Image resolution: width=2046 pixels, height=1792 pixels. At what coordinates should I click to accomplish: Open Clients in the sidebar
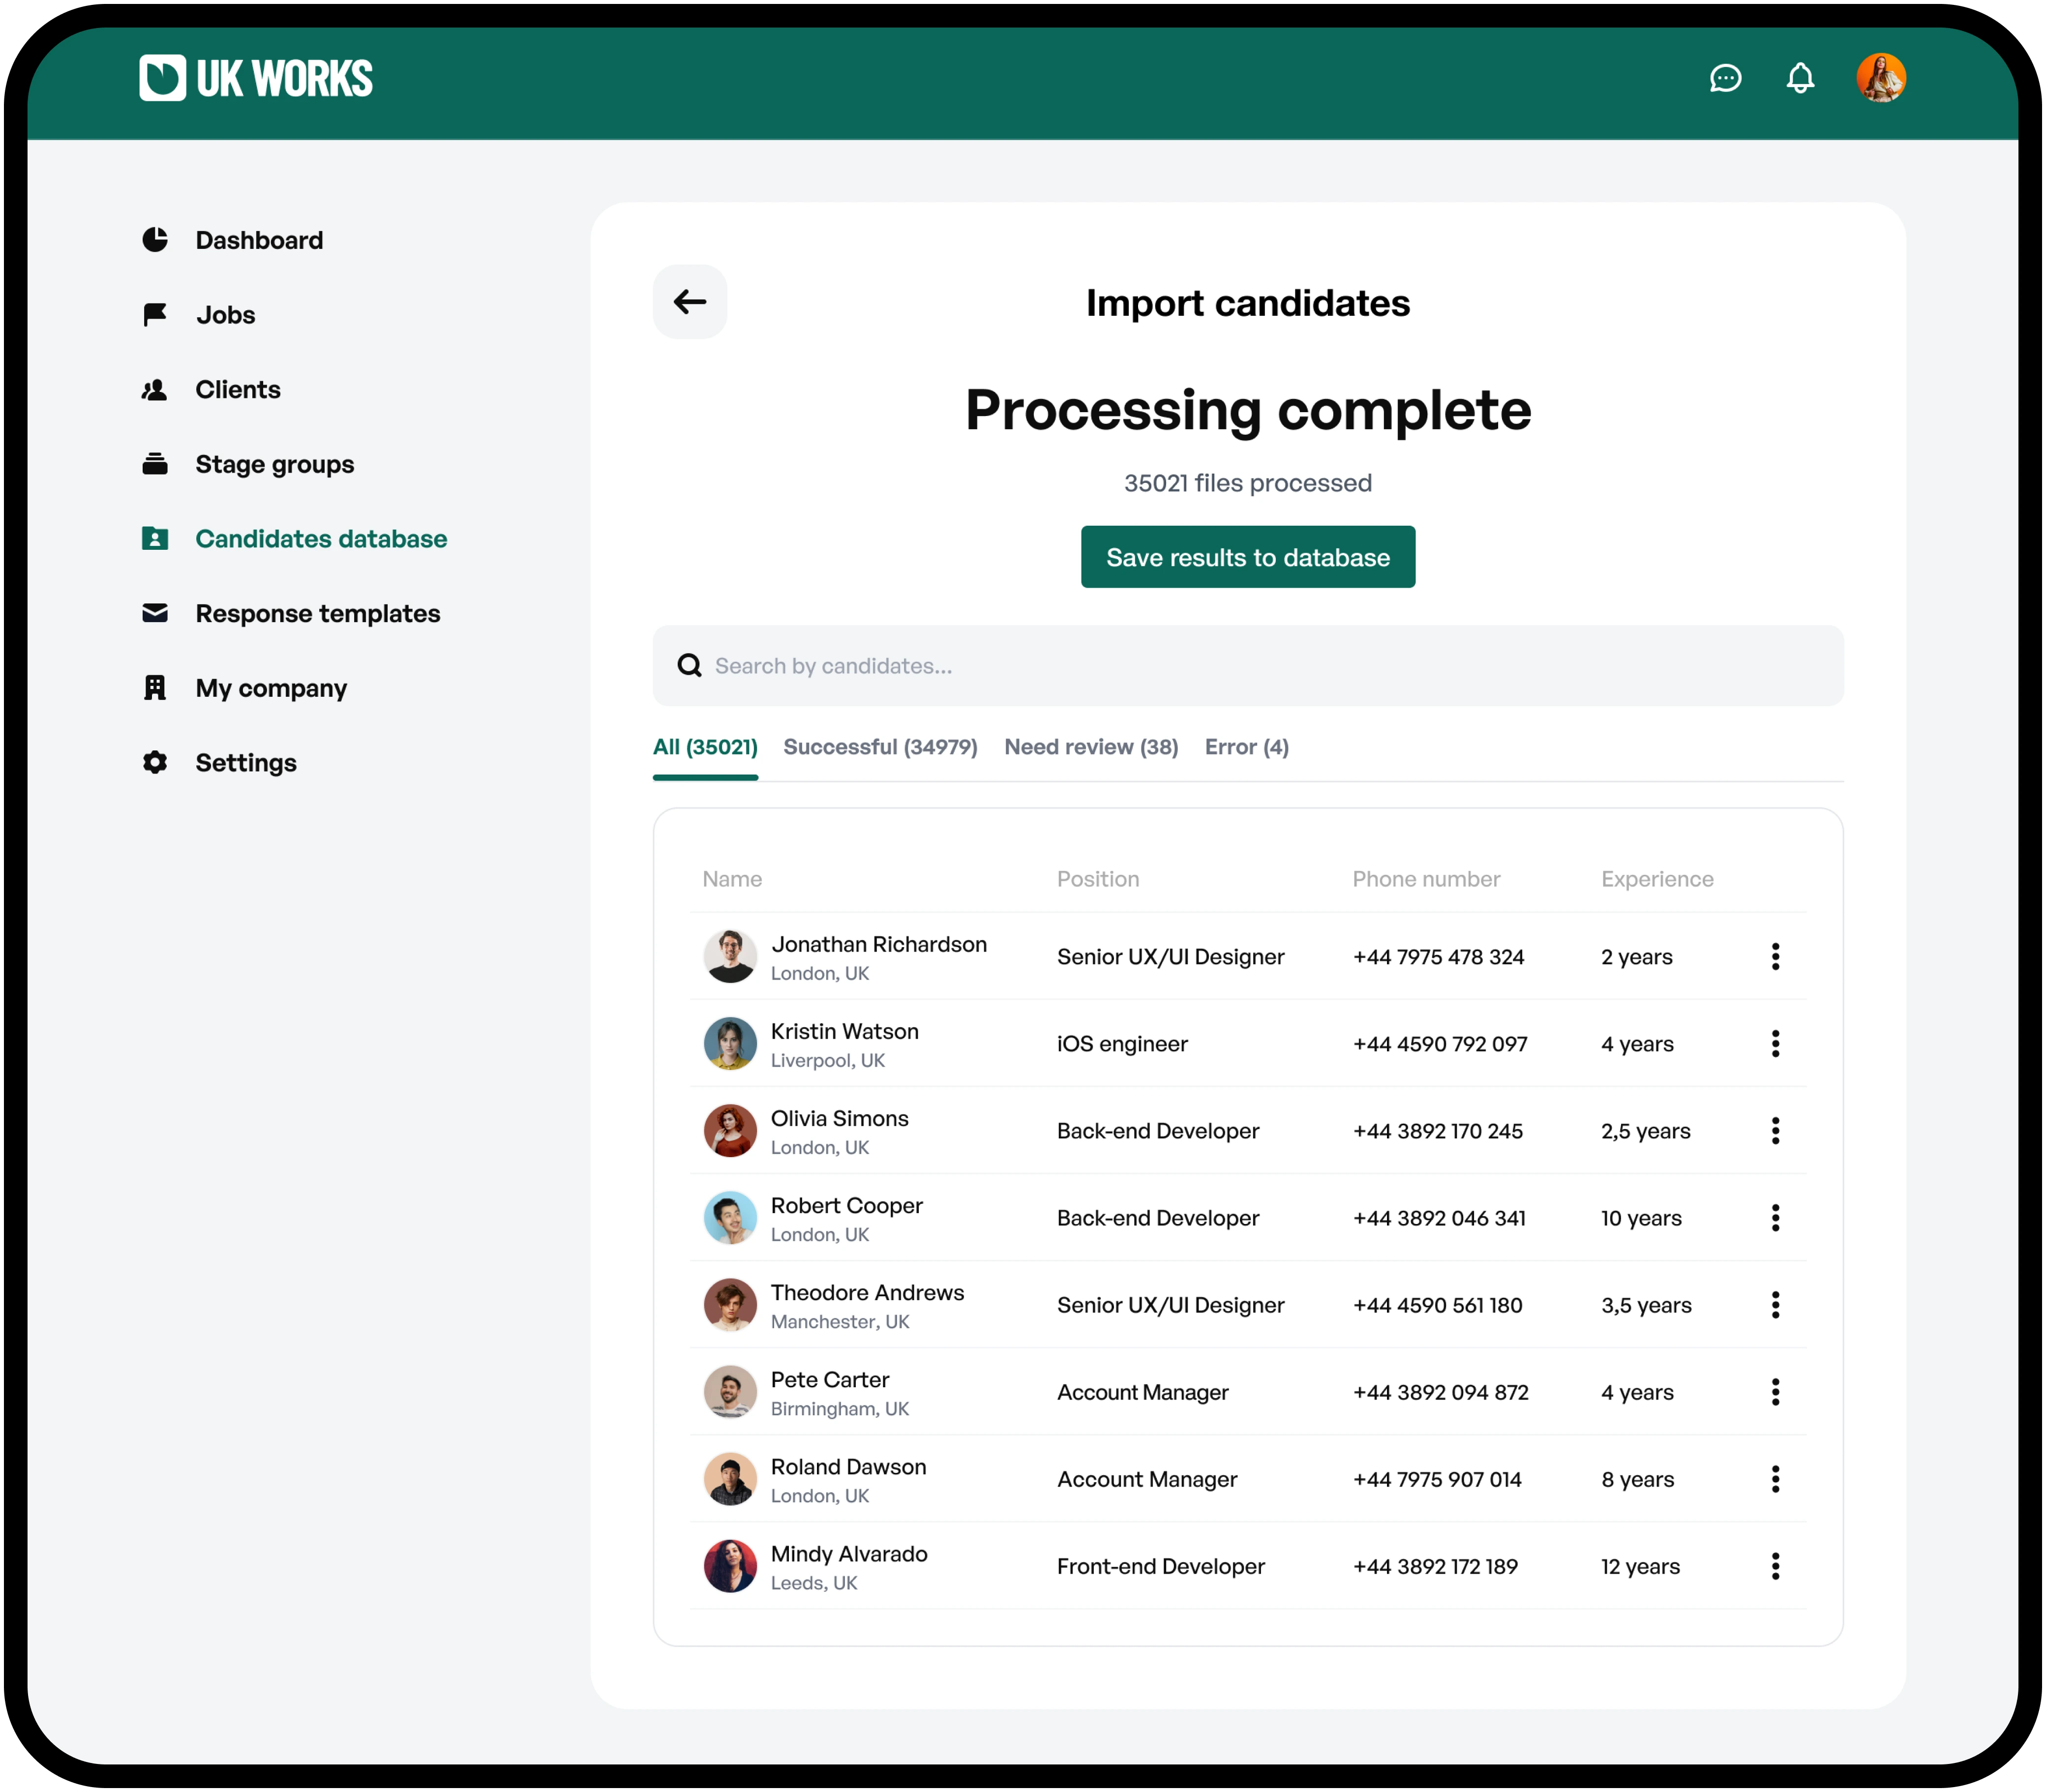coord(238,390)
